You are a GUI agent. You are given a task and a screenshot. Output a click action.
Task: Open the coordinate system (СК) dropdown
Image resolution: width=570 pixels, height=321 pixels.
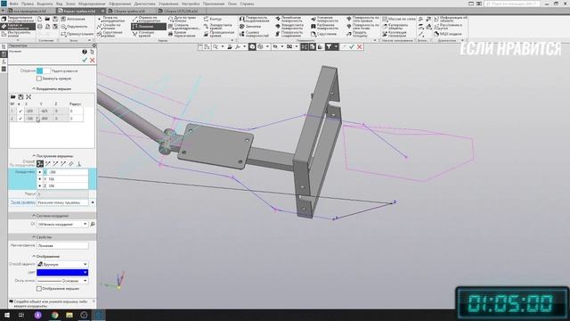pyautogui.click(x=62, y=224)
